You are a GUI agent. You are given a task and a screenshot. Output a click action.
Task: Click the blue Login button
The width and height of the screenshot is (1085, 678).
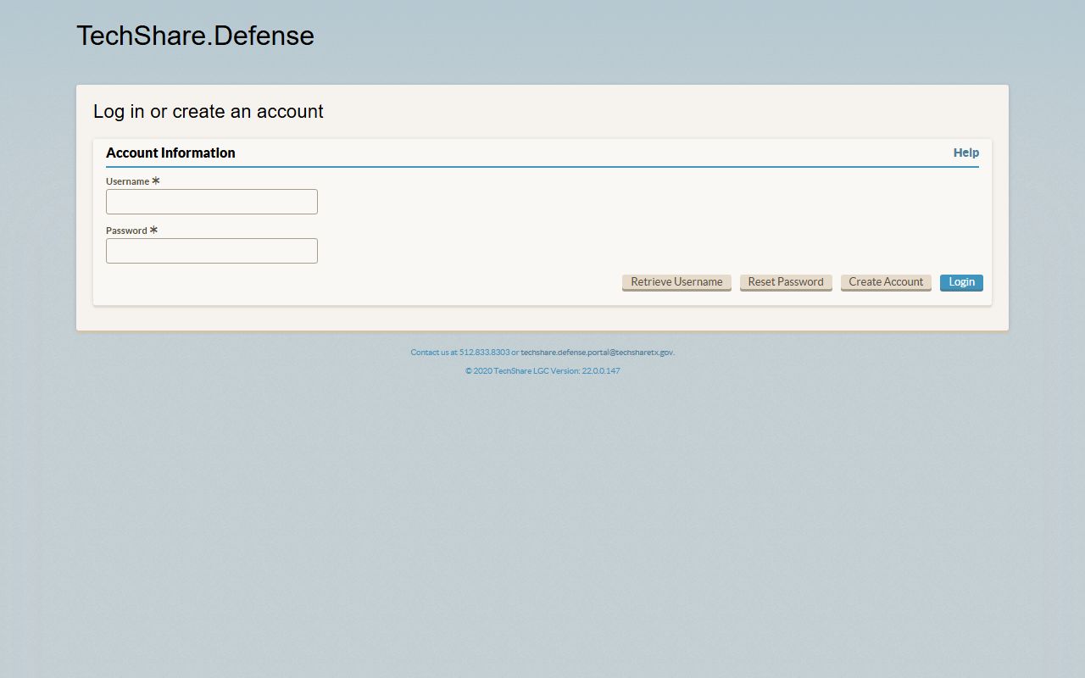(x=961, y=282)
